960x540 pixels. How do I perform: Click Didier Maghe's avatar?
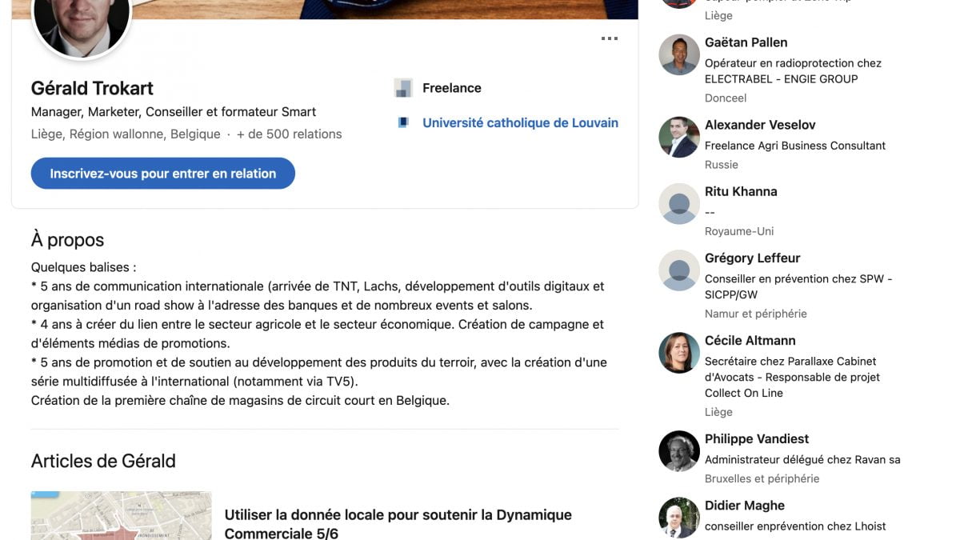[679, 518]
